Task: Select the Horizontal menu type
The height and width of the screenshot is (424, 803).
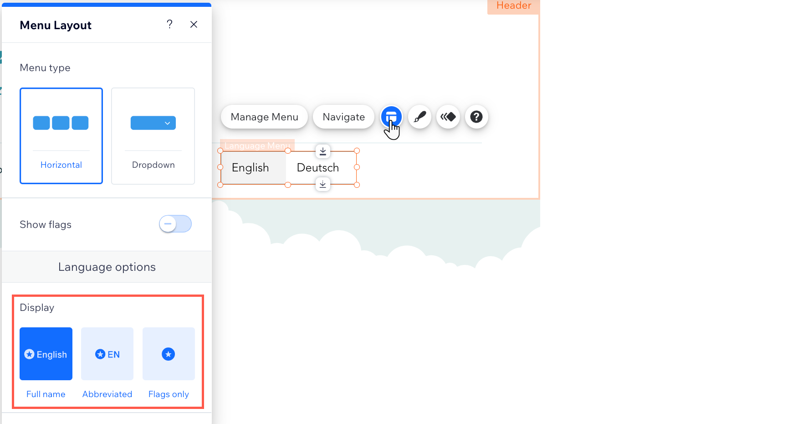Action: click(61, 136)
